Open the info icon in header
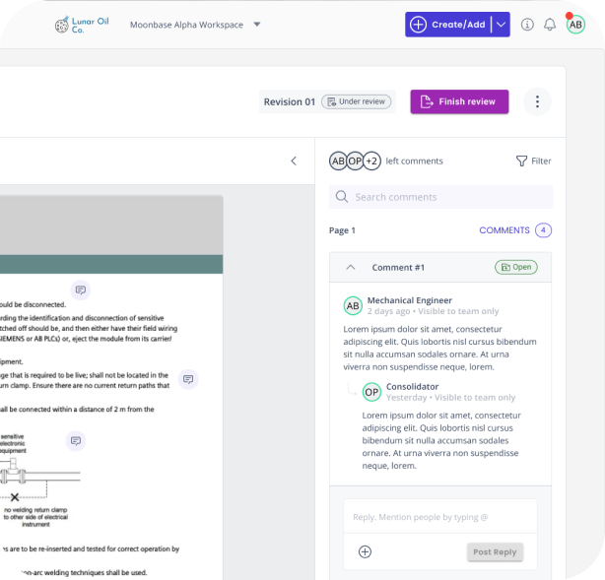605x580 pixels. tap(527, 25)
